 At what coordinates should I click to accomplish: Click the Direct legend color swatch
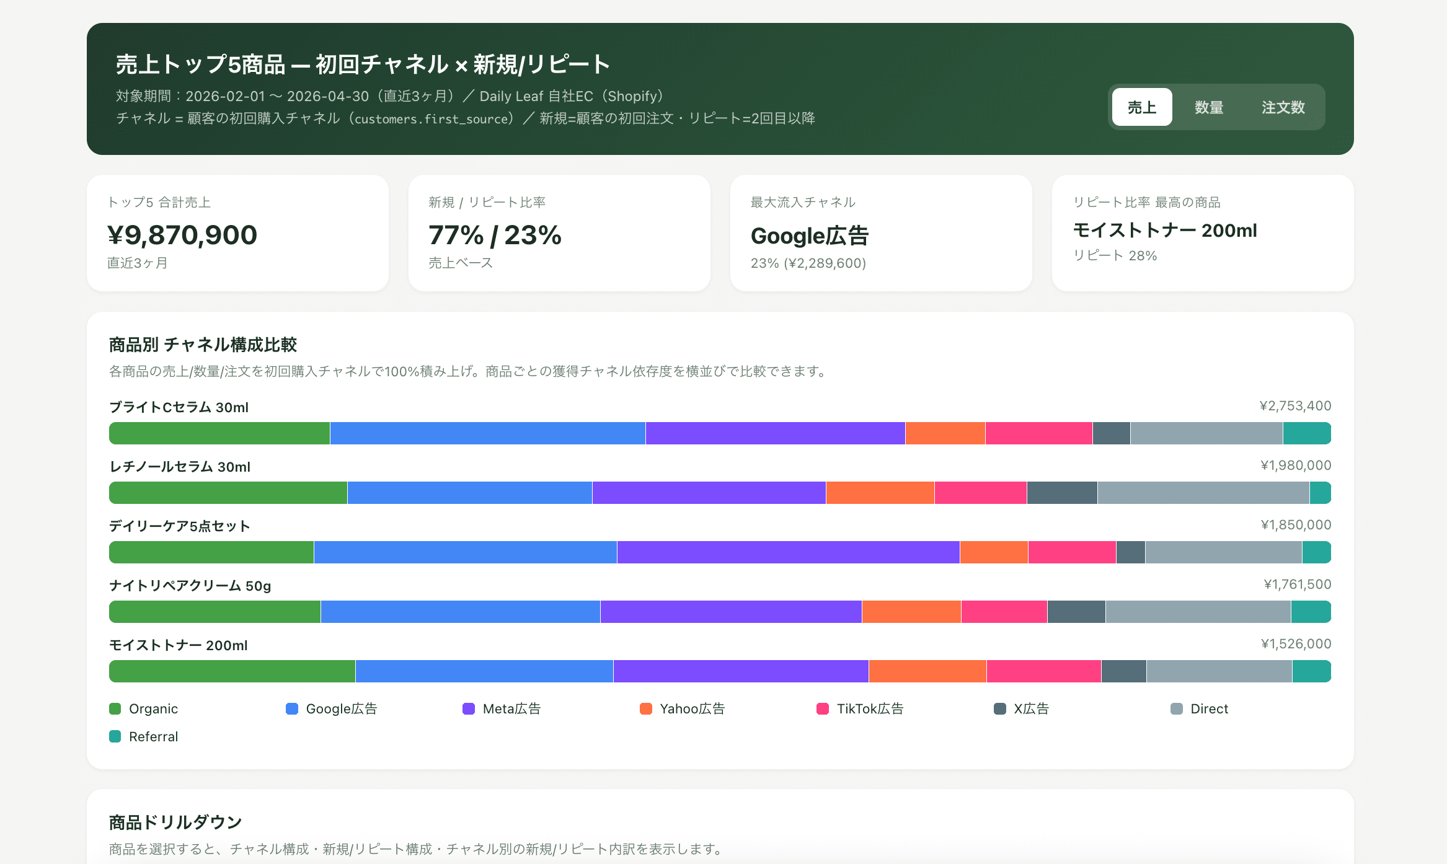1177,708
